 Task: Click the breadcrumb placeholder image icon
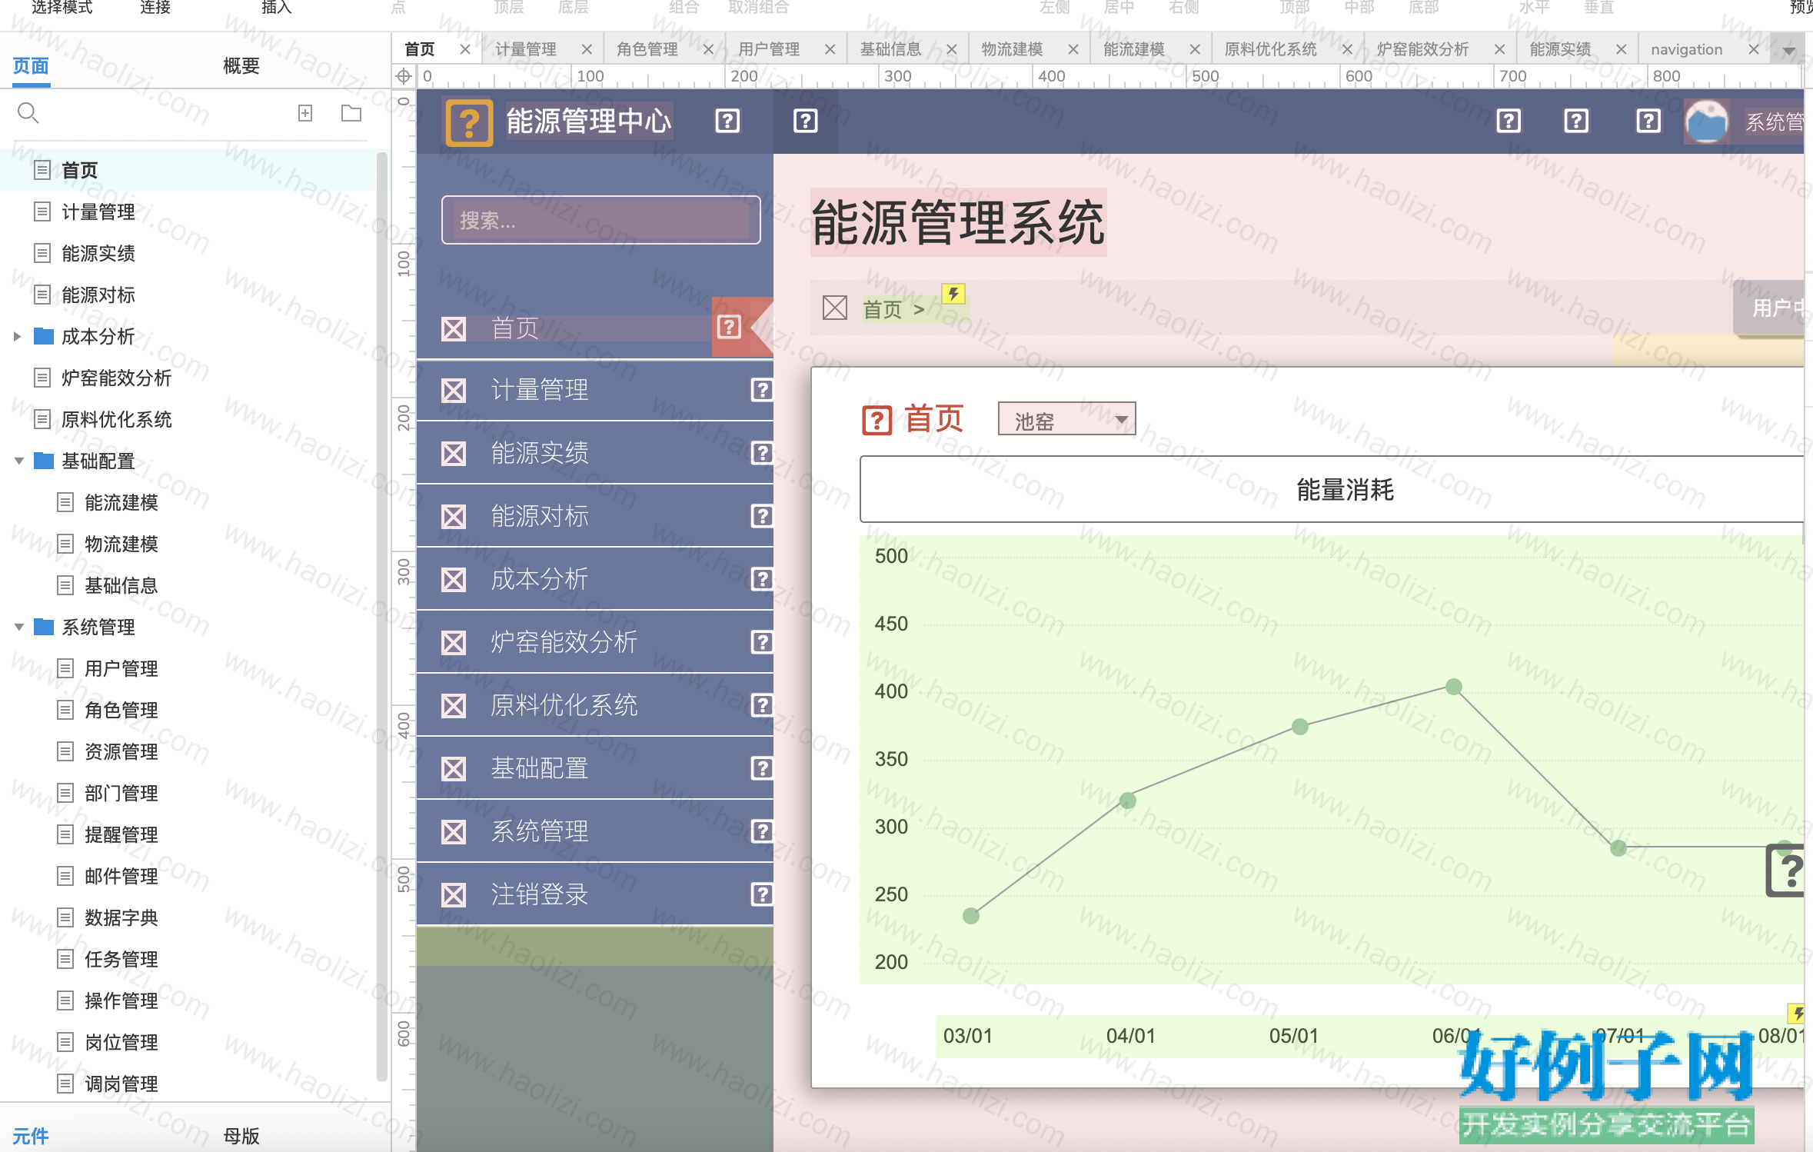click(x=835, y=308)
